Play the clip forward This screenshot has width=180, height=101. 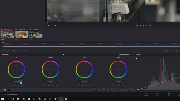tap(147, 26)
